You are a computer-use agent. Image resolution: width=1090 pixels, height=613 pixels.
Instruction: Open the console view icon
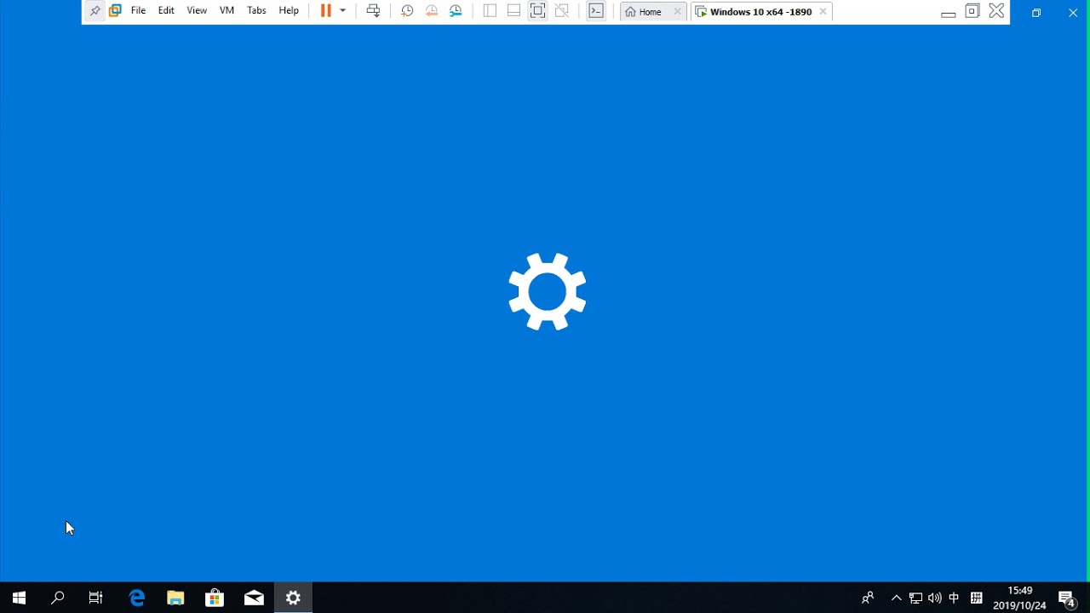pyautogui.click(x=596, y=11)
